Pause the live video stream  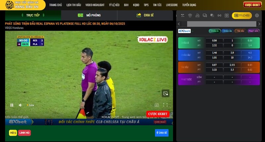(12, 105)
